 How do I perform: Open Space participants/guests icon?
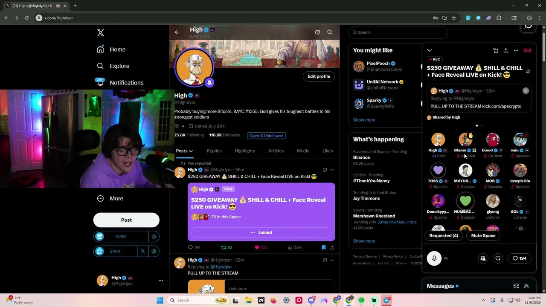(483, 258)
